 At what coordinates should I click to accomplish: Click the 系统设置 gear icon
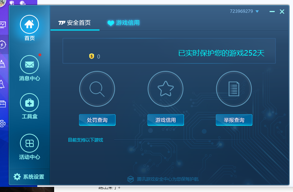(17, 177)
